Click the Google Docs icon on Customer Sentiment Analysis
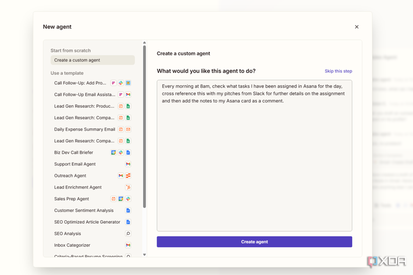Image resolution: width=413 pixels, height=275 pixels. (128, 211)
